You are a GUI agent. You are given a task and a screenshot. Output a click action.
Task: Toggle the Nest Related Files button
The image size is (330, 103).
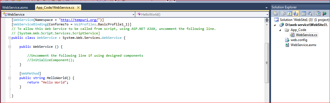296,14
